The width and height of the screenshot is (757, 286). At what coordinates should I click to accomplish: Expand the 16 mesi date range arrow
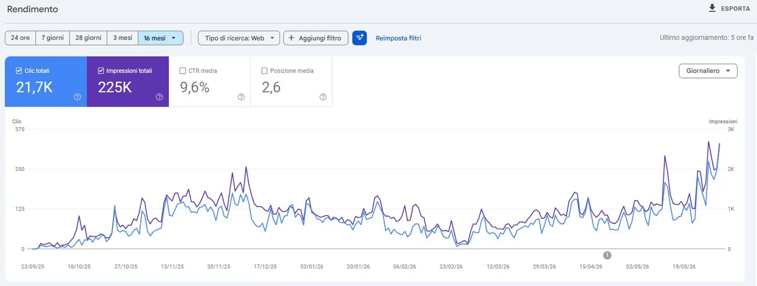(x=174, y=38)
